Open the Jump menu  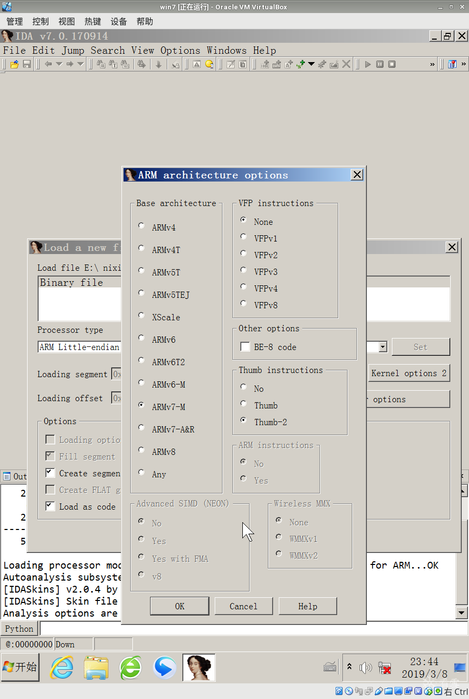click(73, 51)
